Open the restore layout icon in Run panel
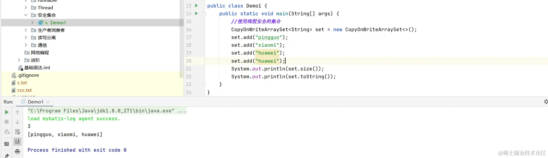Image resolution: width=548 pixels, height=158 pixels. point(7,144)
